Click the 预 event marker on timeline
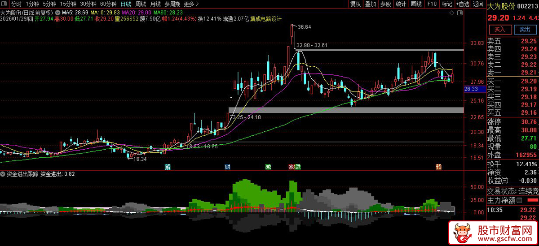Image resolution: width=539 pixels, height=246 pixels. point(438,167)
